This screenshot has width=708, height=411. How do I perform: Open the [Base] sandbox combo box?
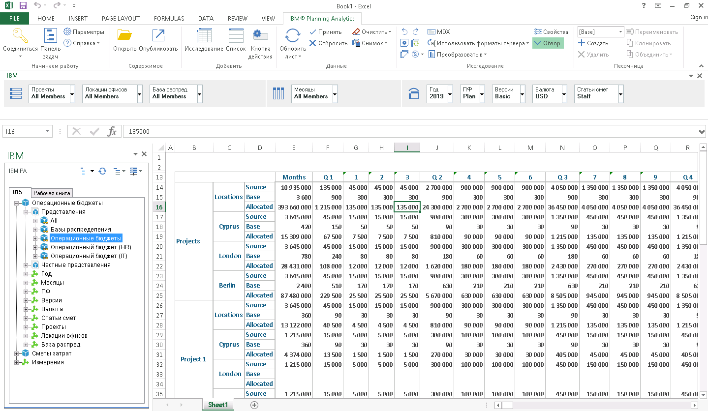(x=601, y=32)
